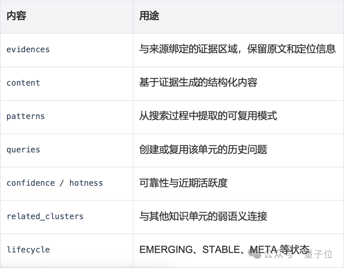Click the 量子位 watermark text

pos(318,254)
